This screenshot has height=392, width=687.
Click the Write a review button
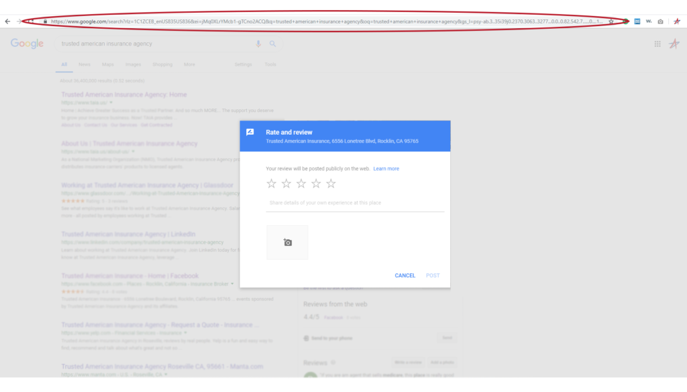[408, 363]
